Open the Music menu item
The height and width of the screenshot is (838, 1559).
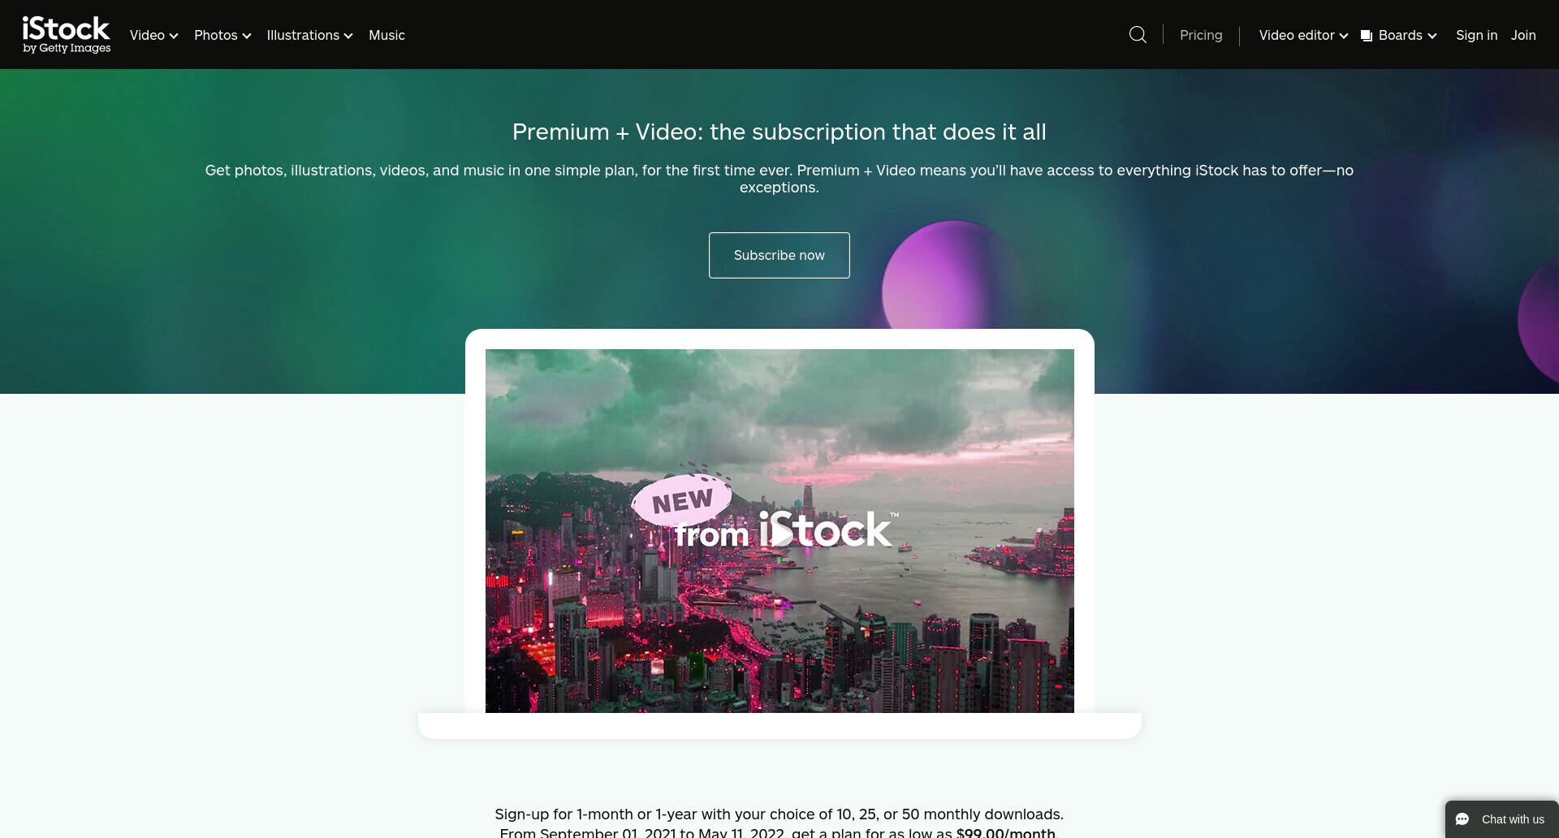click(387, 35)
